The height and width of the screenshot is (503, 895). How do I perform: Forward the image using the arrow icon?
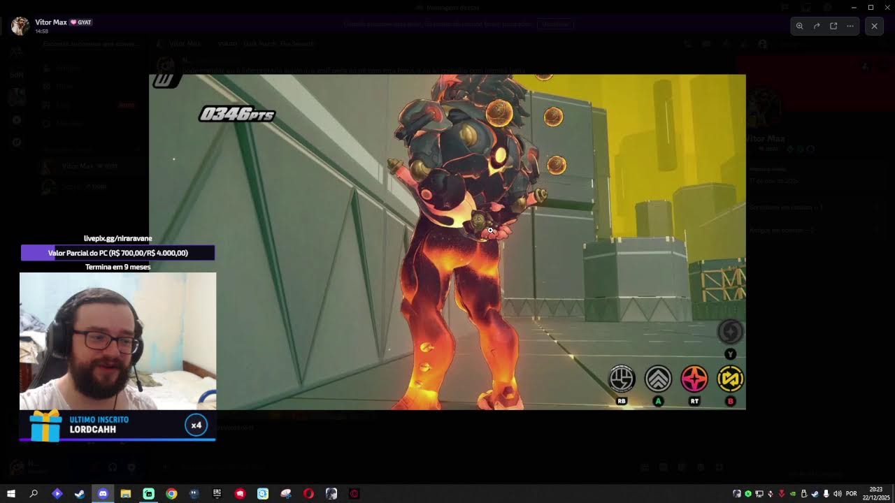[x=816, y=26]
